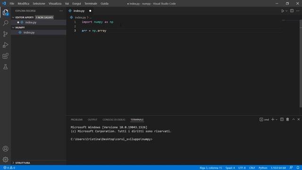Maximize the panel with the chevron up

294,119
